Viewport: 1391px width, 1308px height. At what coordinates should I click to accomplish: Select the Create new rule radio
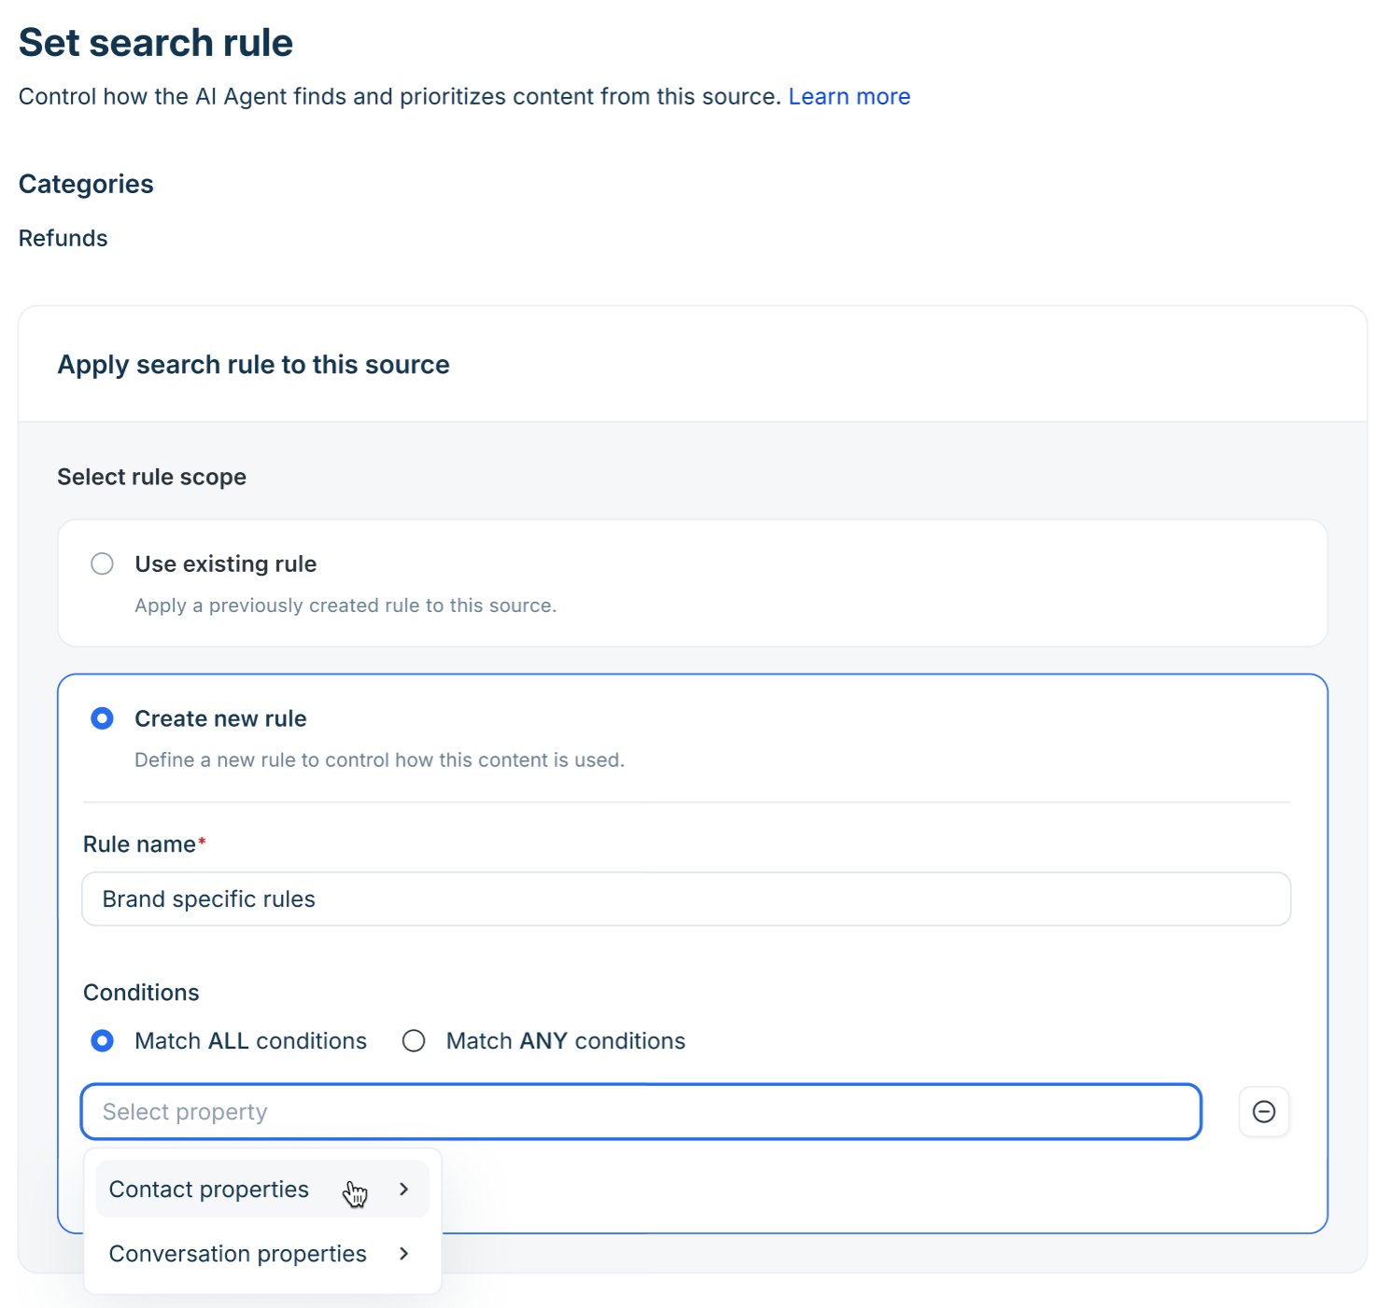click(x=103, y=718)
